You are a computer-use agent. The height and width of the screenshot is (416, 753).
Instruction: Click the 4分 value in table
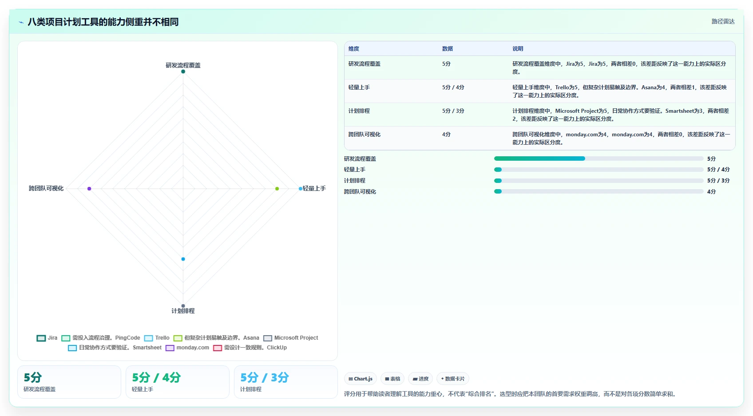(446, 135)
